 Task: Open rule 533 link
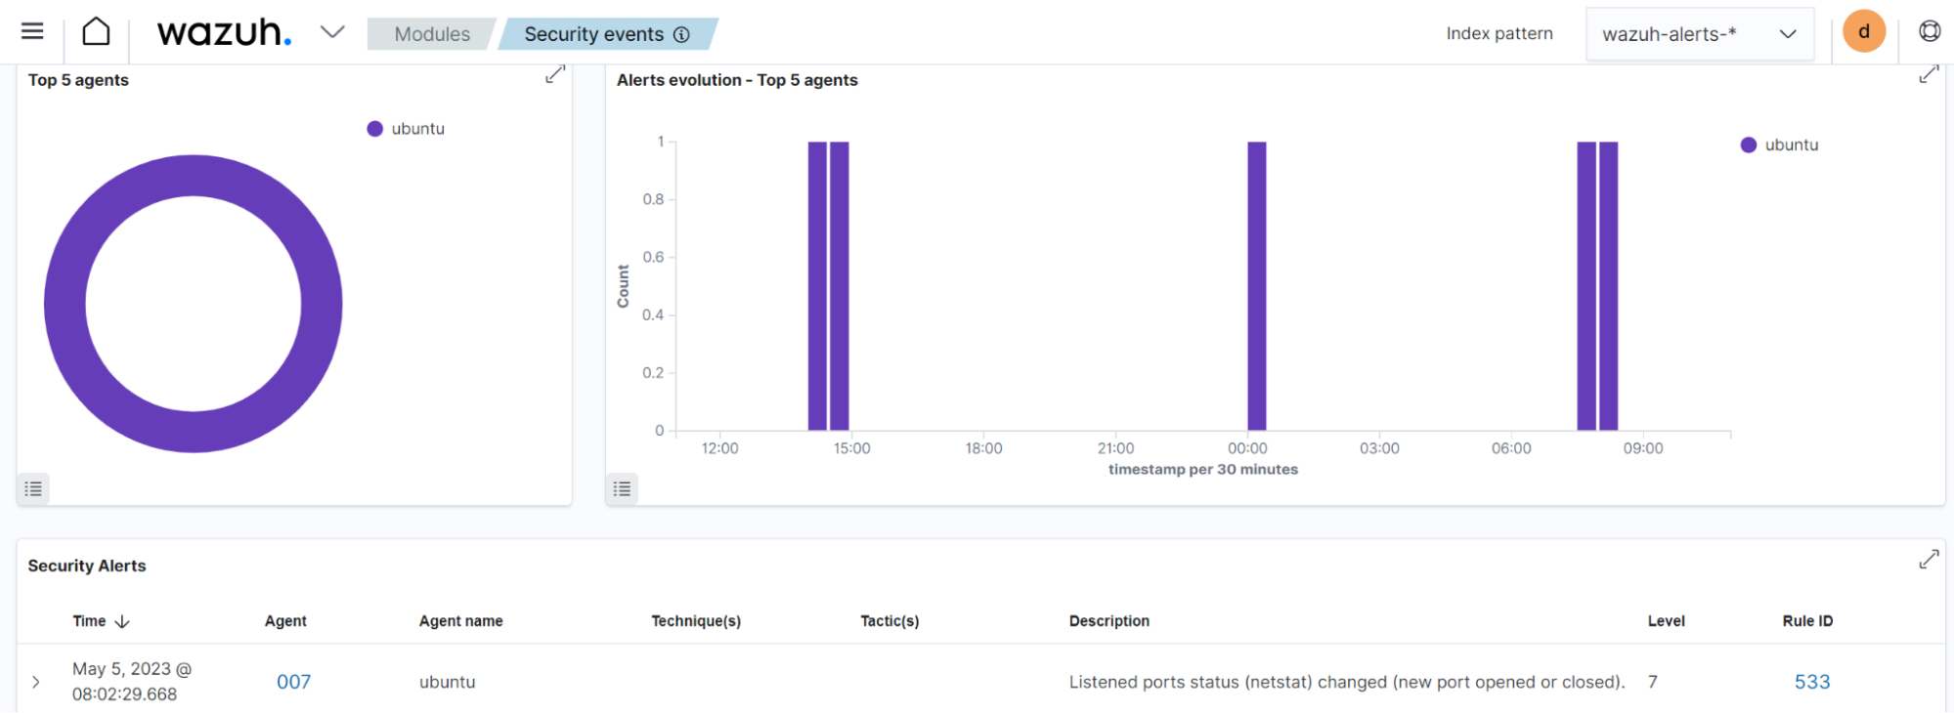click(1812, 682)
